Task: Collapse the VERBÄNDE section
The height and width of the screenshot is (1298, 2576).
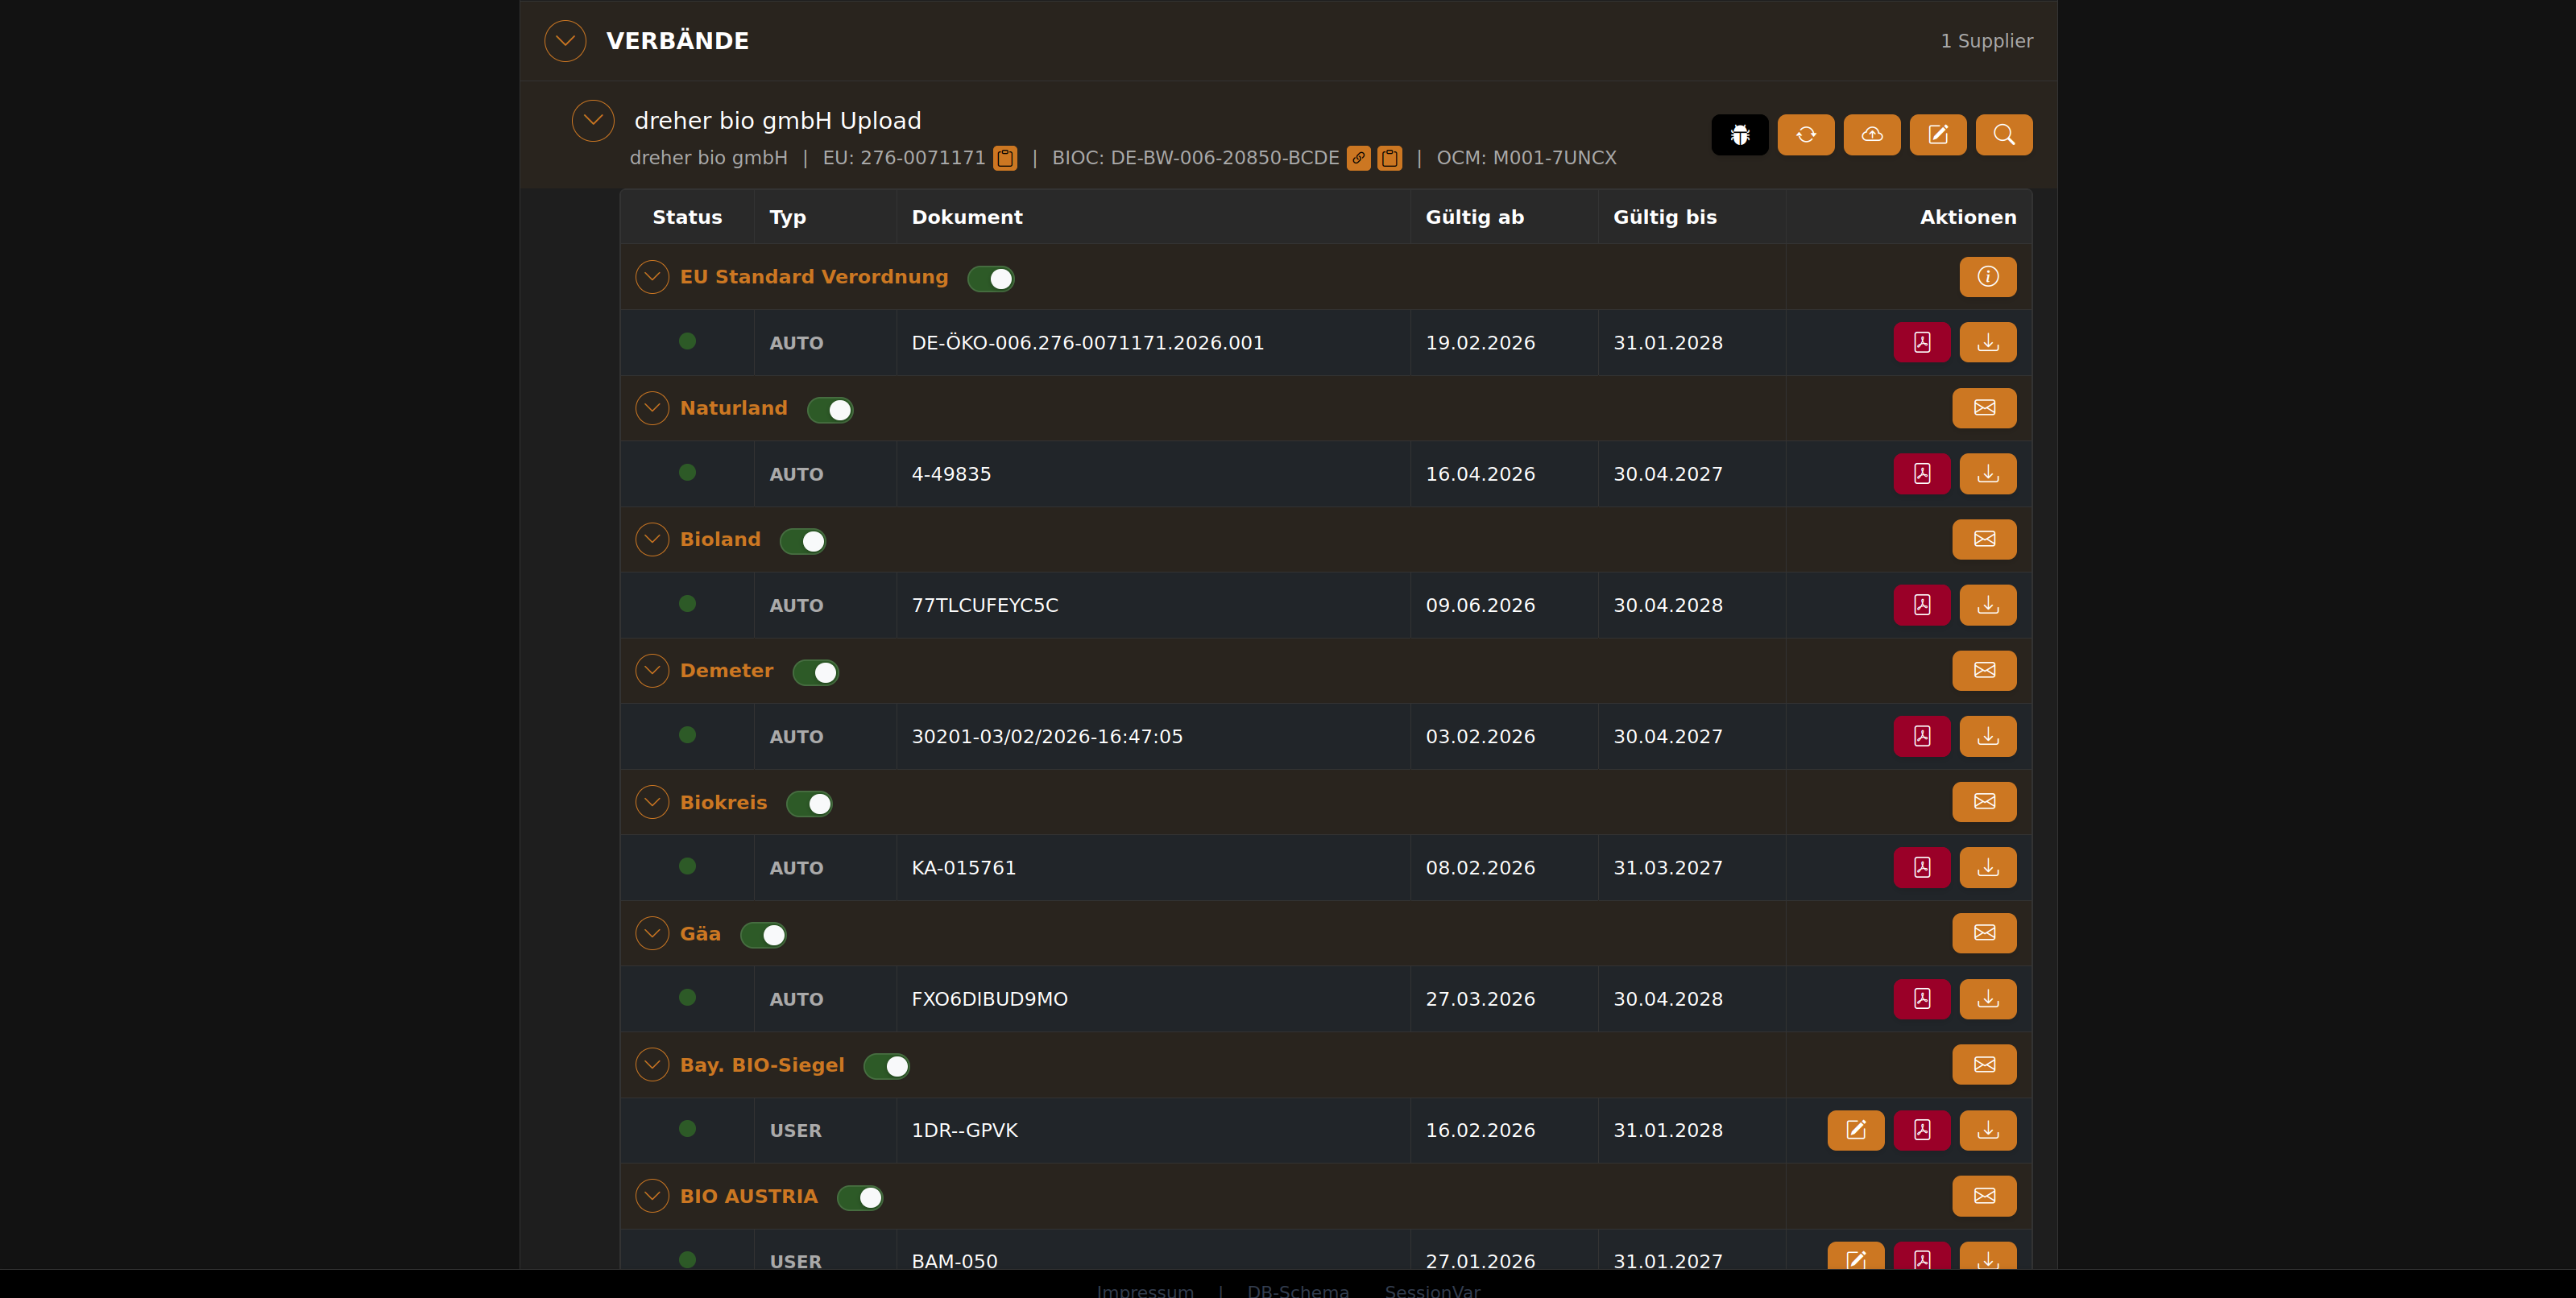Action: 565,41
